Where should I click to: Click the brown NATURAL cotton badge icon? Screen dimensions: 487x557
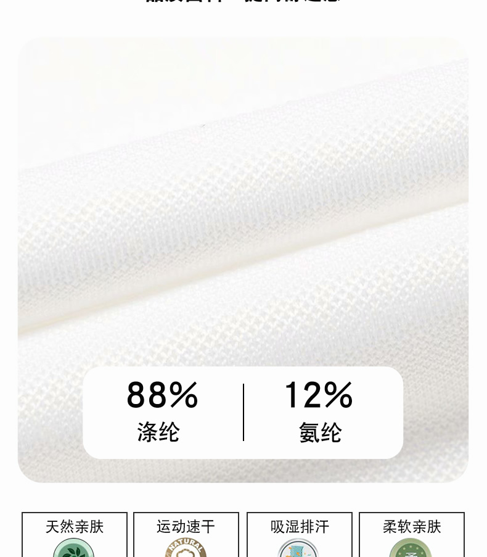coord(186,548)
